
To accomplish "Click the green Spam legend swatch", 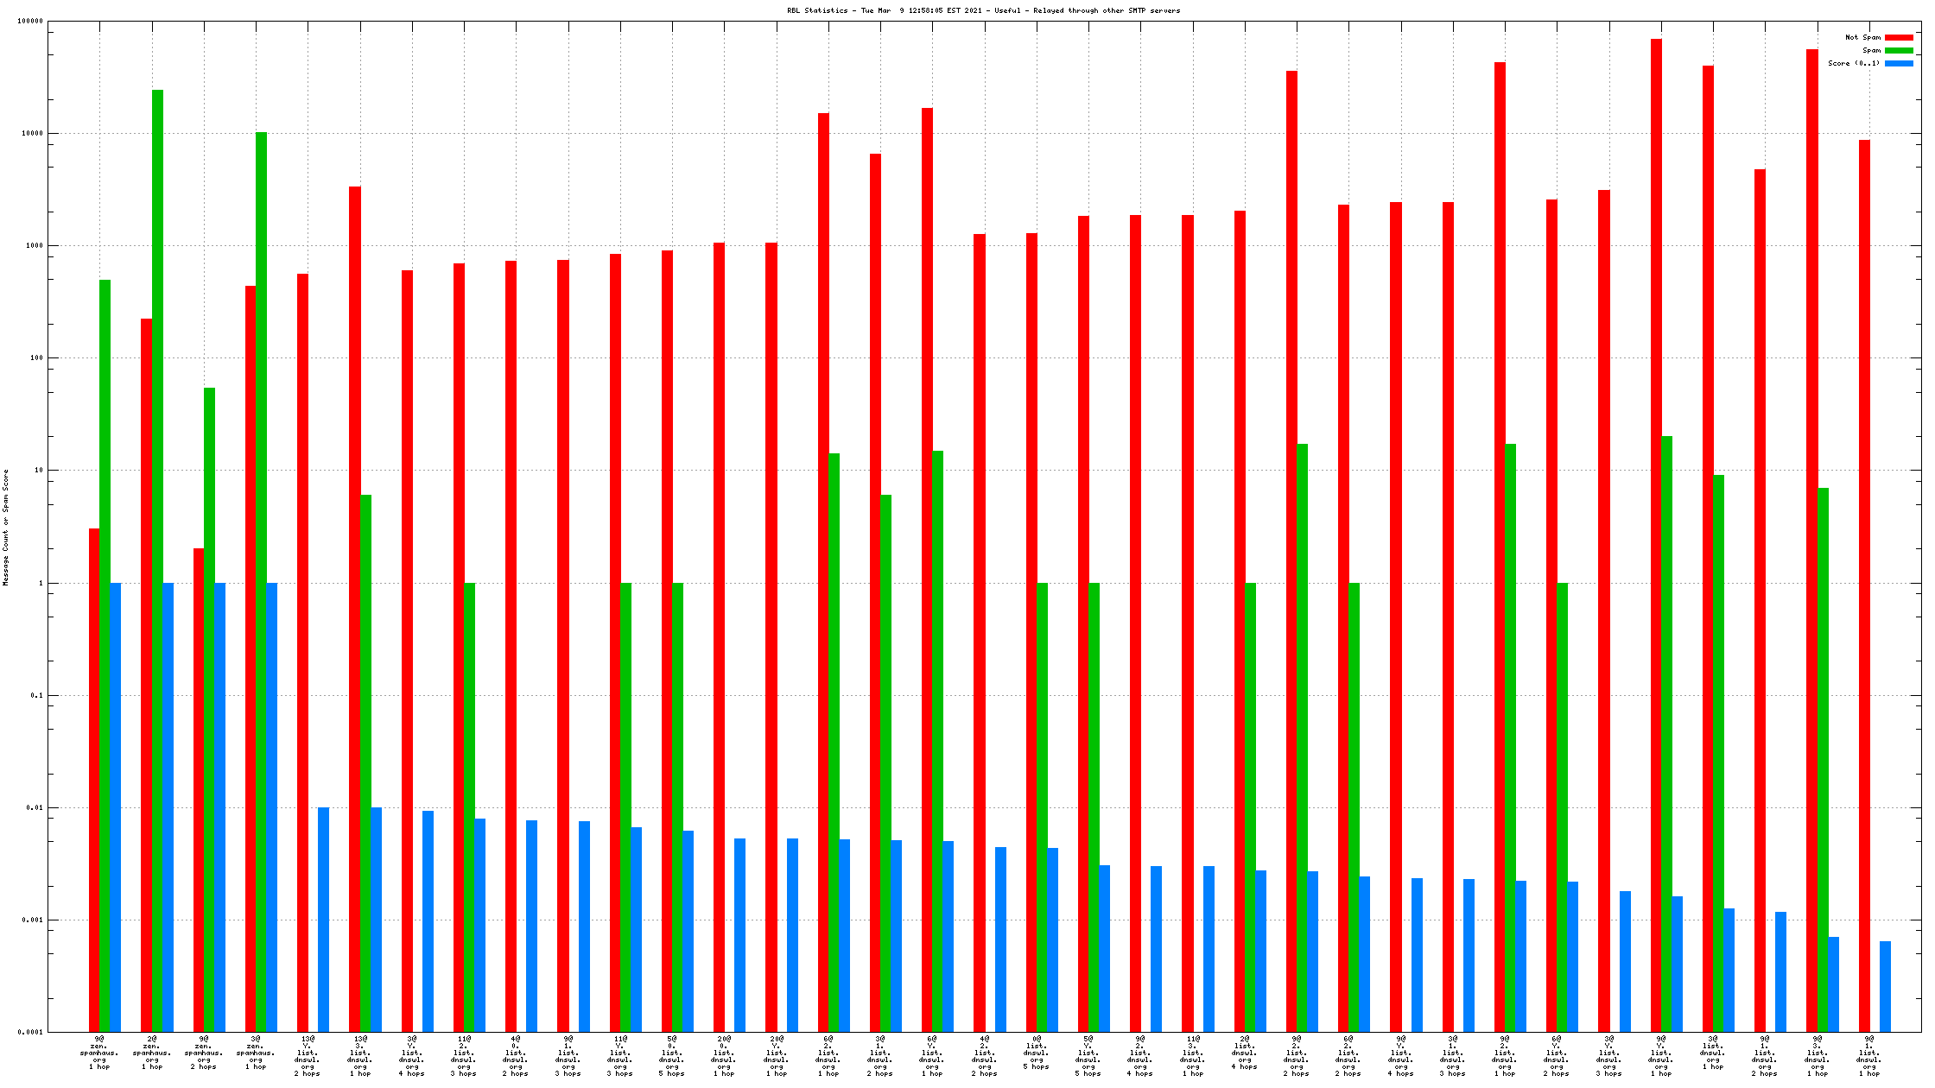I will coord(1898,50).
